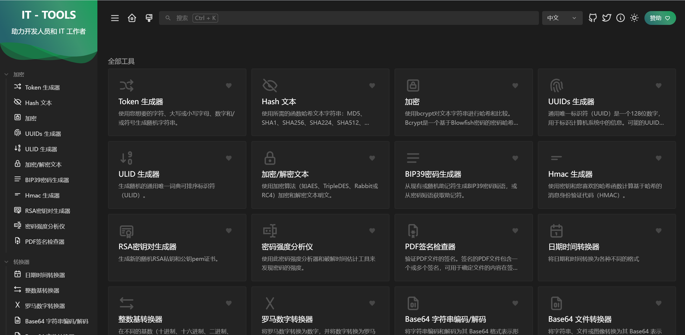
Task: Open the Twitter bird icon
Action: tap(606, 18)
